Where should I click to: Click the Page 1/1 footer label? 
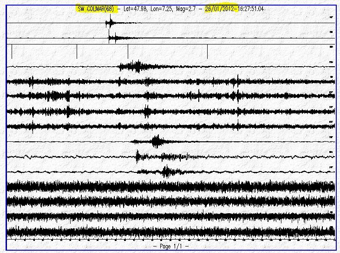170,245
